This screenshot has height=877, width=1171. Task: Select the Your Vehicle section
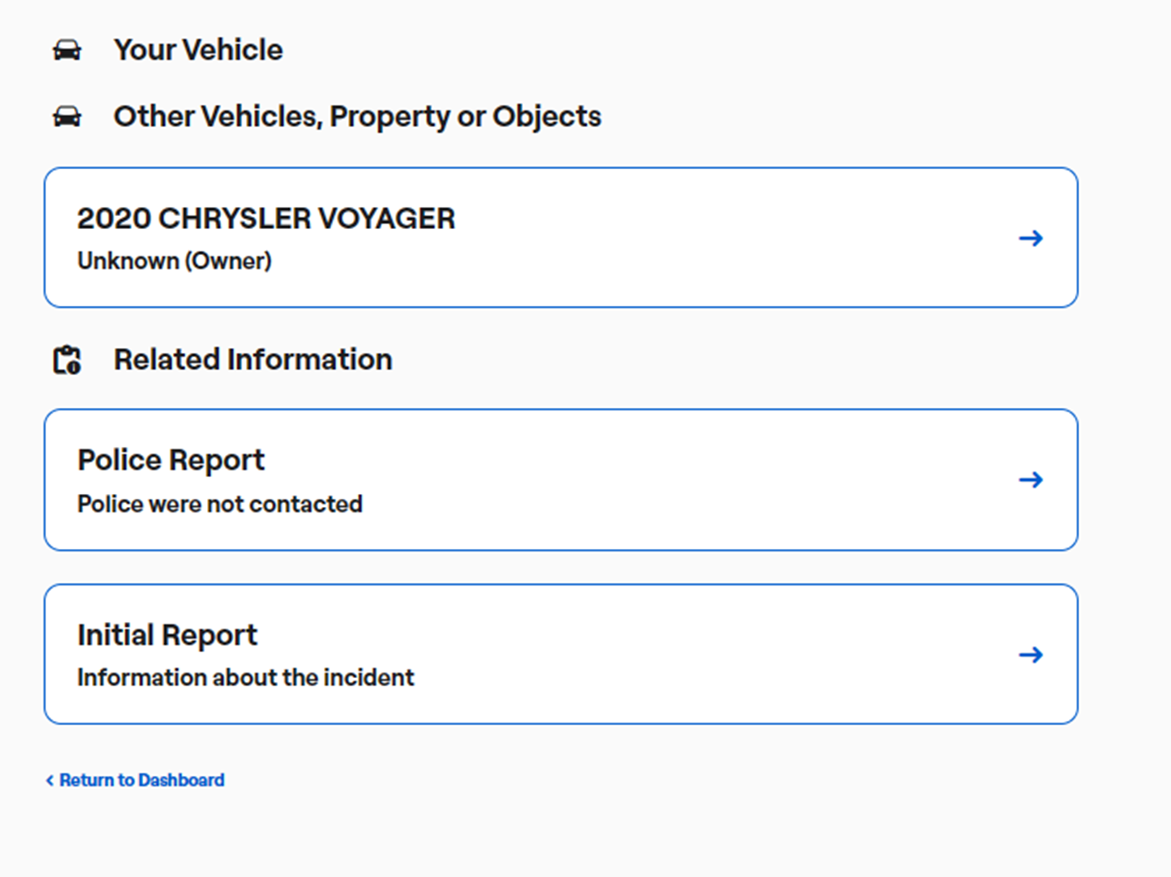197,49
